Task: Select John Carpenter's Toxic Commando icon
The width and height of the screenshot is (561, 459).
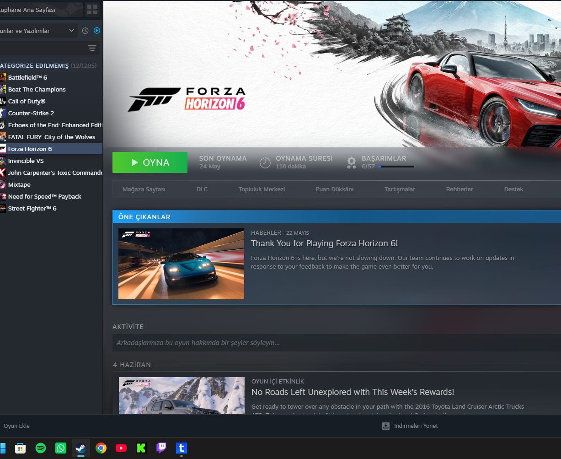Action: (3, 173)
